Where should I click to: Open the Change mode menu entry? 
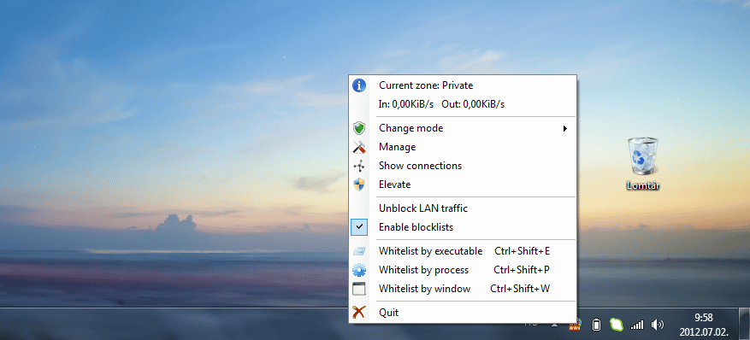[x=463, y=128]
